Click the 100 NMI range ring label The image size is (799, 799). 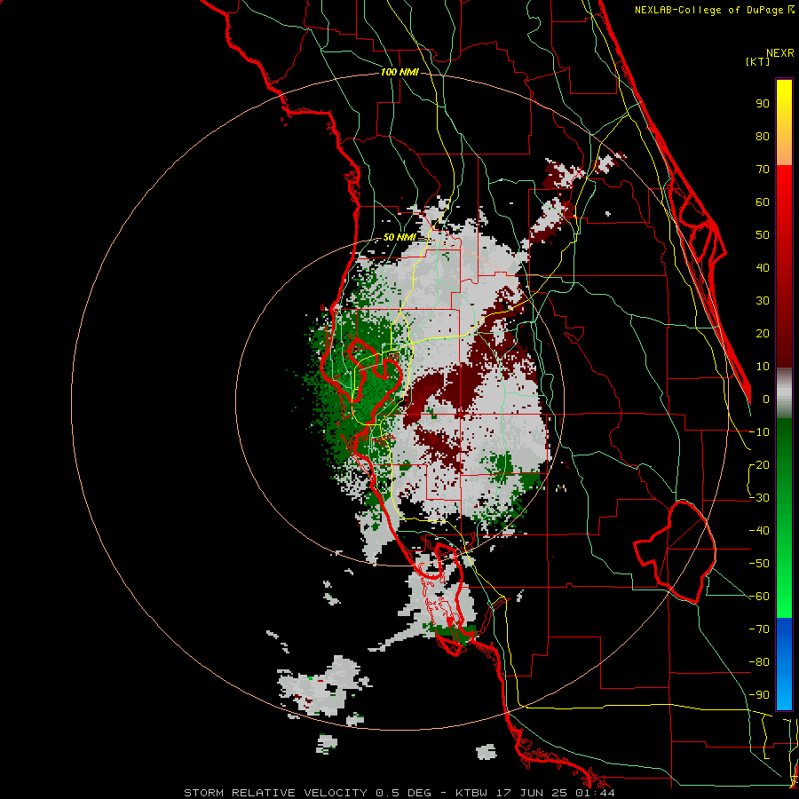click(399, 72)
